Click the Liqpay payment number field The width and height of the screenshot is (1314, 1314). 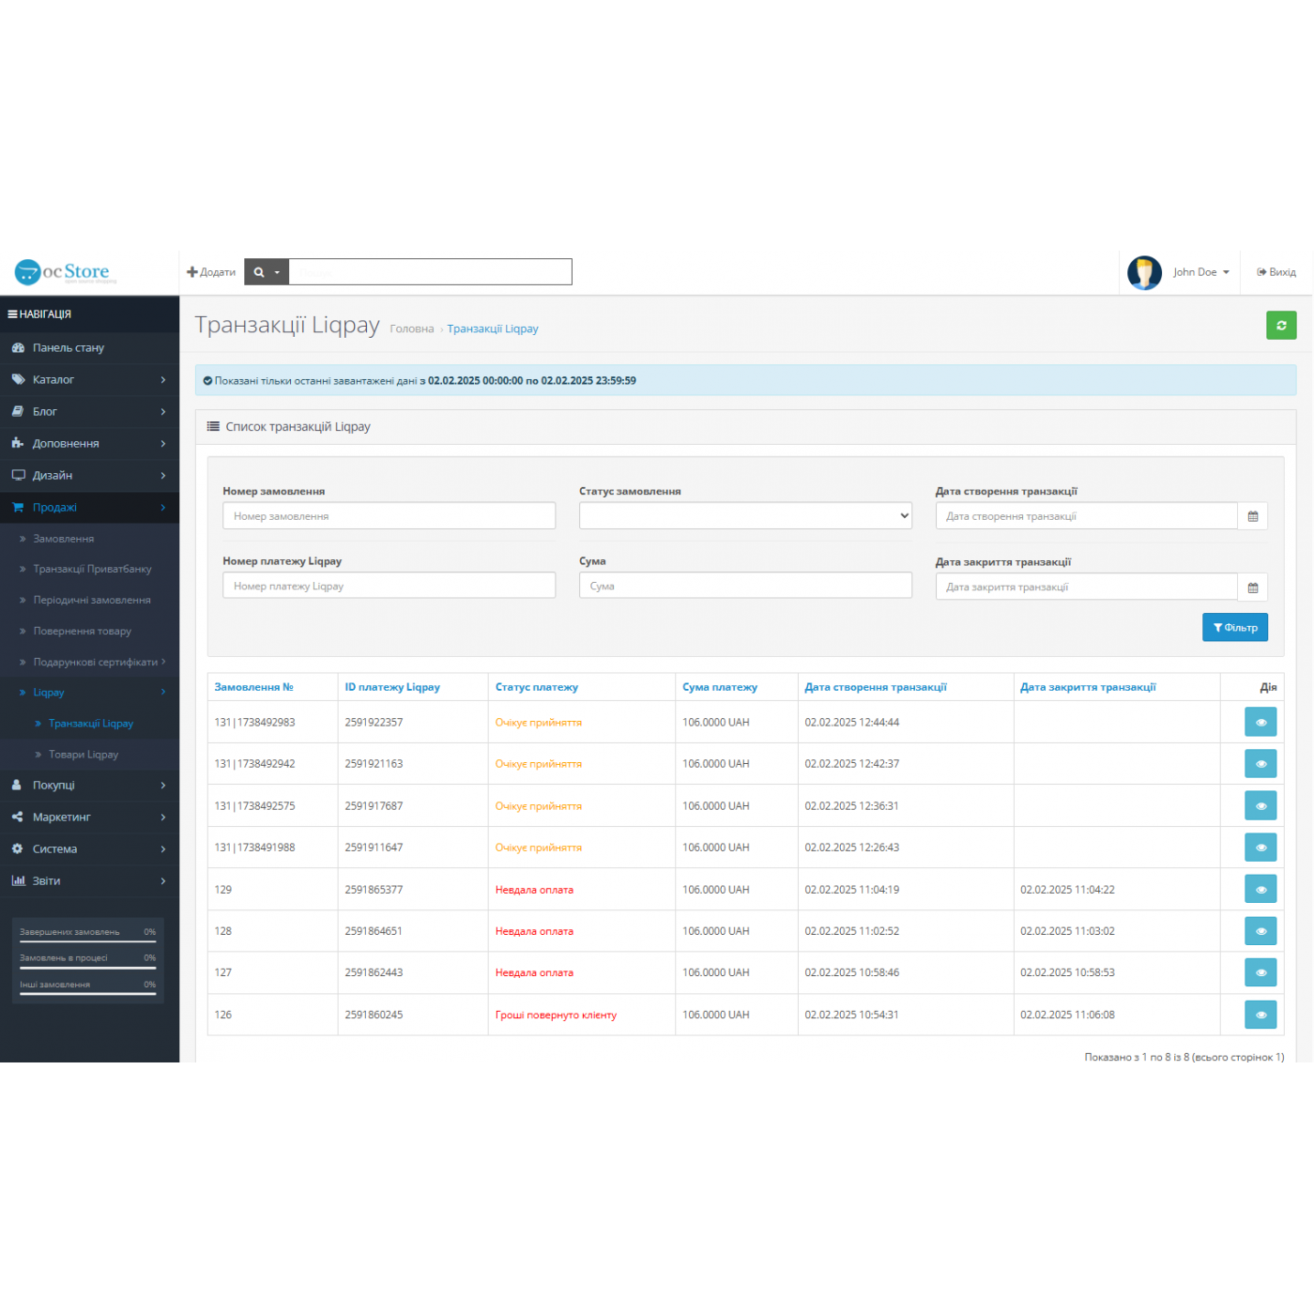pos(389,586)
